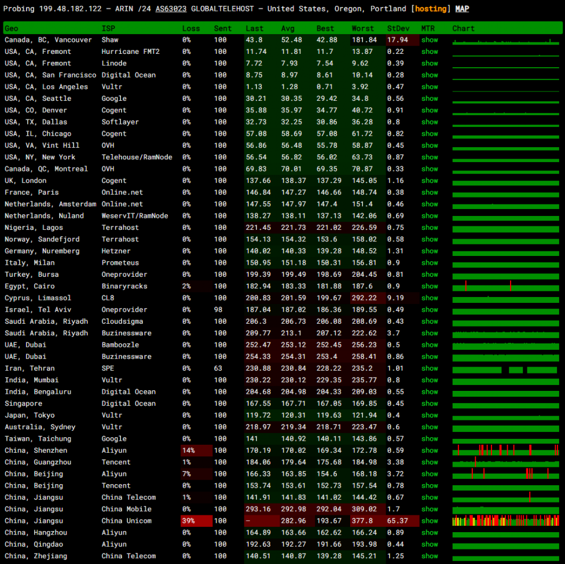Click show MTR for Hurricane FMT2 row
Image resolution: width=565 pixels, height=564 pixels.
(430, 52)
